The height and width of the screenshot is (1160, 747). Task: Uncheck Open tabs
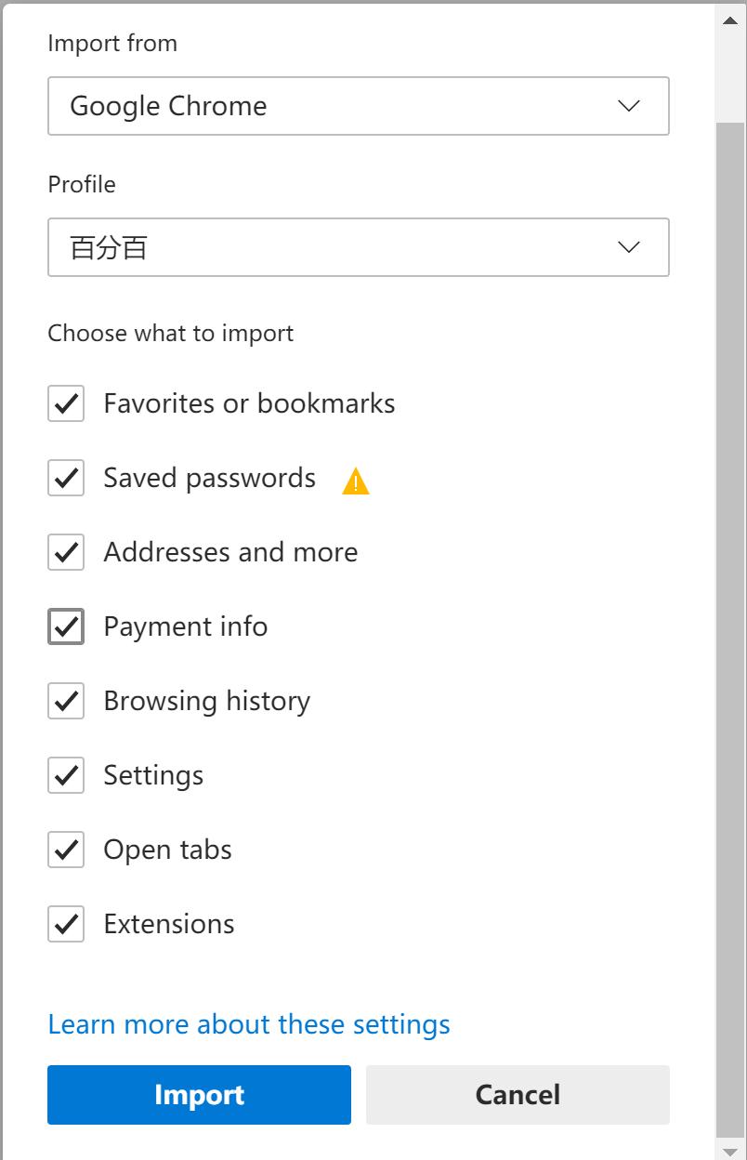[x=66, y=850]
